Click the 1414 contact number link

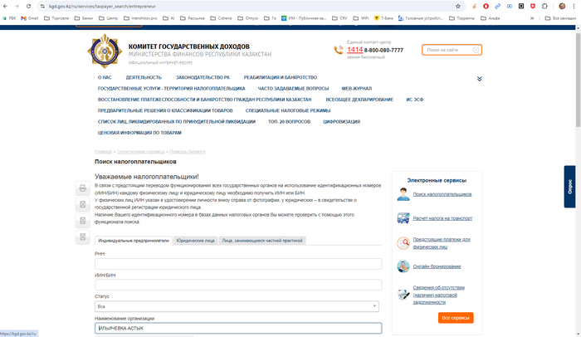(354, 50)
